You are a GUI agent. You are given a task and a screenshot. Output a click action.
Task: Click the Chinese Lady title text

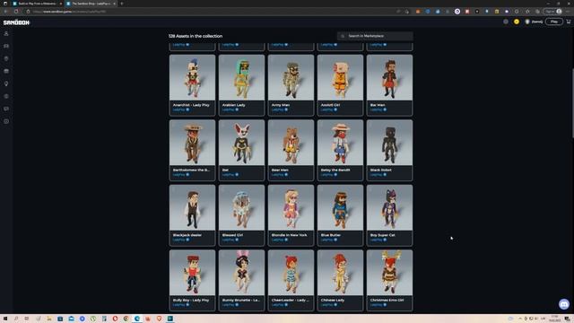(333, 300)
